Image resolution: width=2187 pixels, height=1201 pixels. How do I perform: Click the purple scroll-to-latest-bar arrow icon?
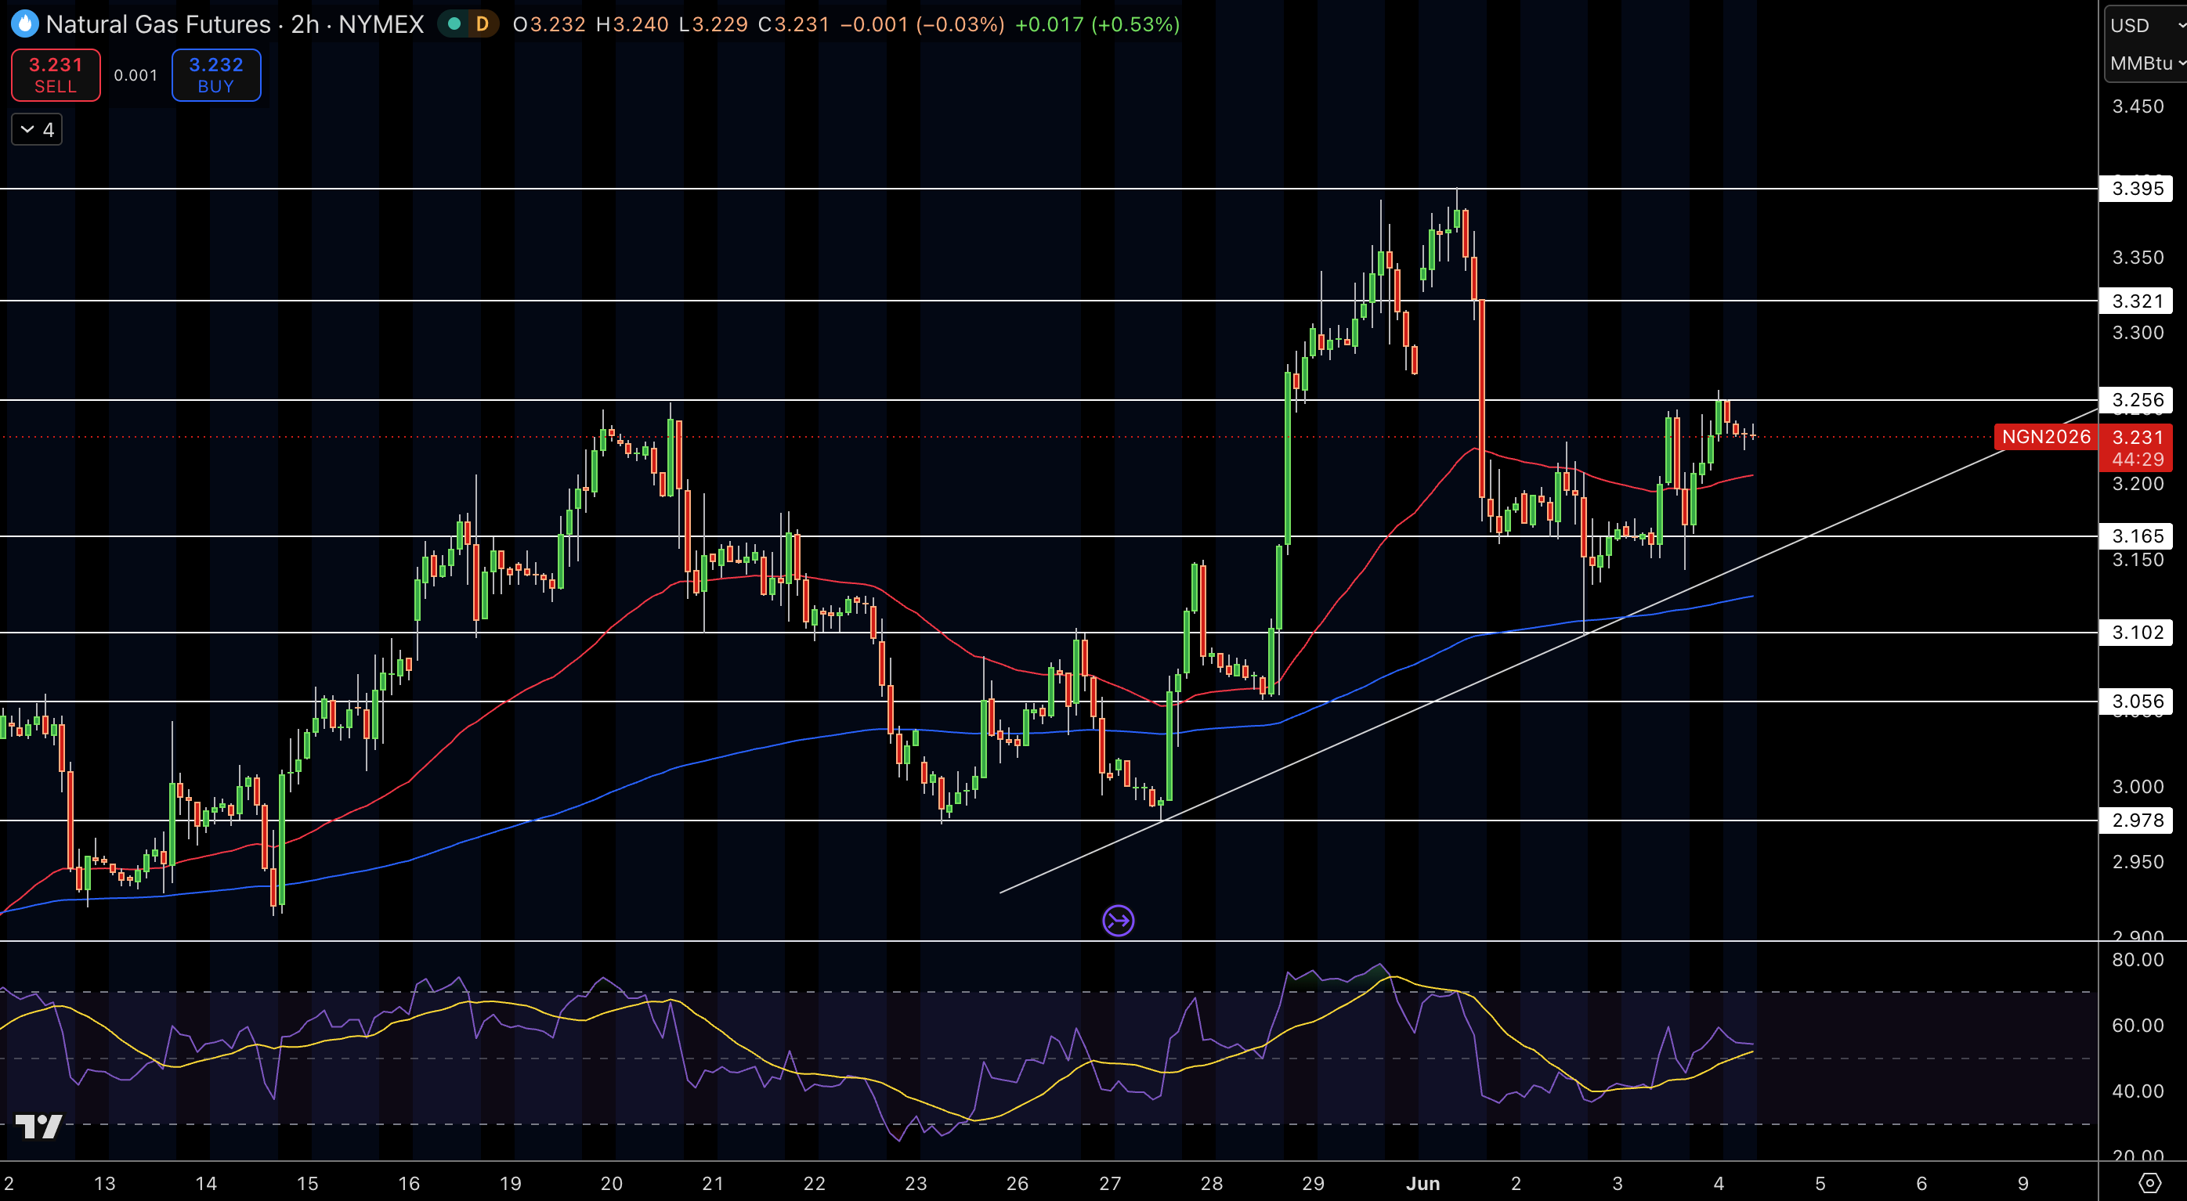[x=1118, y=920]
